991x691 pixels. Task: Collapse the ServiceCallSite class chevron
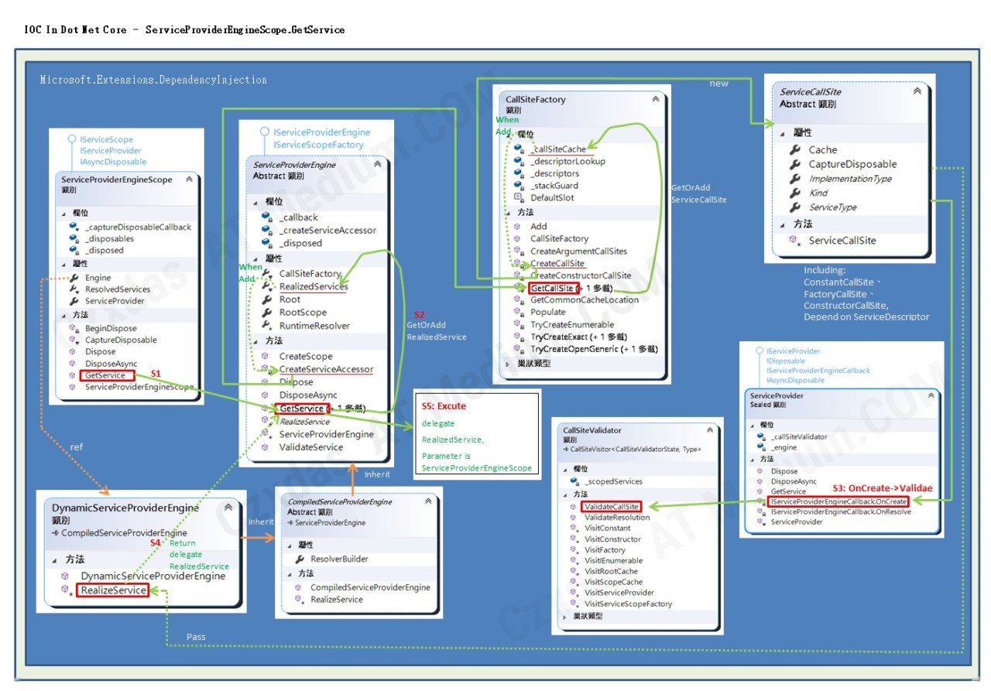917,91
